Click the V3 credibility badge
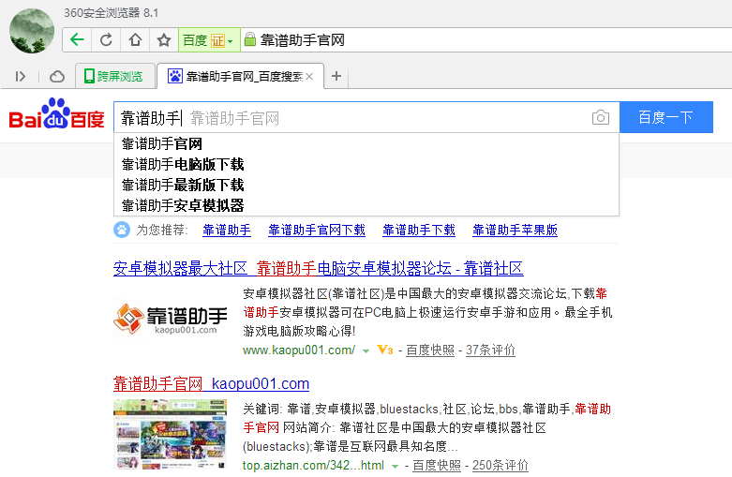Screen dimensions: 732x477 point(385,350)
